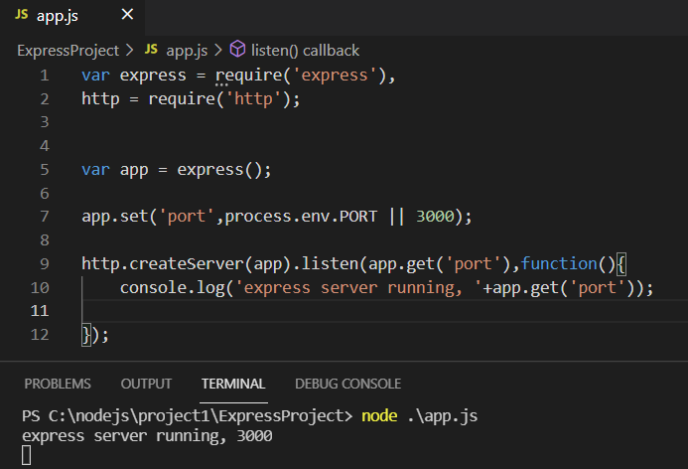Click closing brace on line 12

pos(86,335)
